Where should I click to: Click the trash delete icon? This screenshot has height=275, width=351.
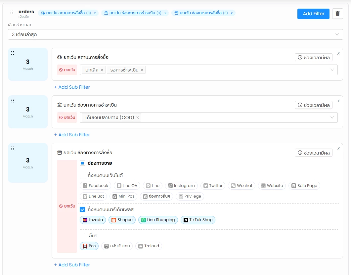coord(337,14)
